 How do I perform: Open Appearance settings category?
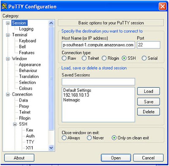coord(30,65)
